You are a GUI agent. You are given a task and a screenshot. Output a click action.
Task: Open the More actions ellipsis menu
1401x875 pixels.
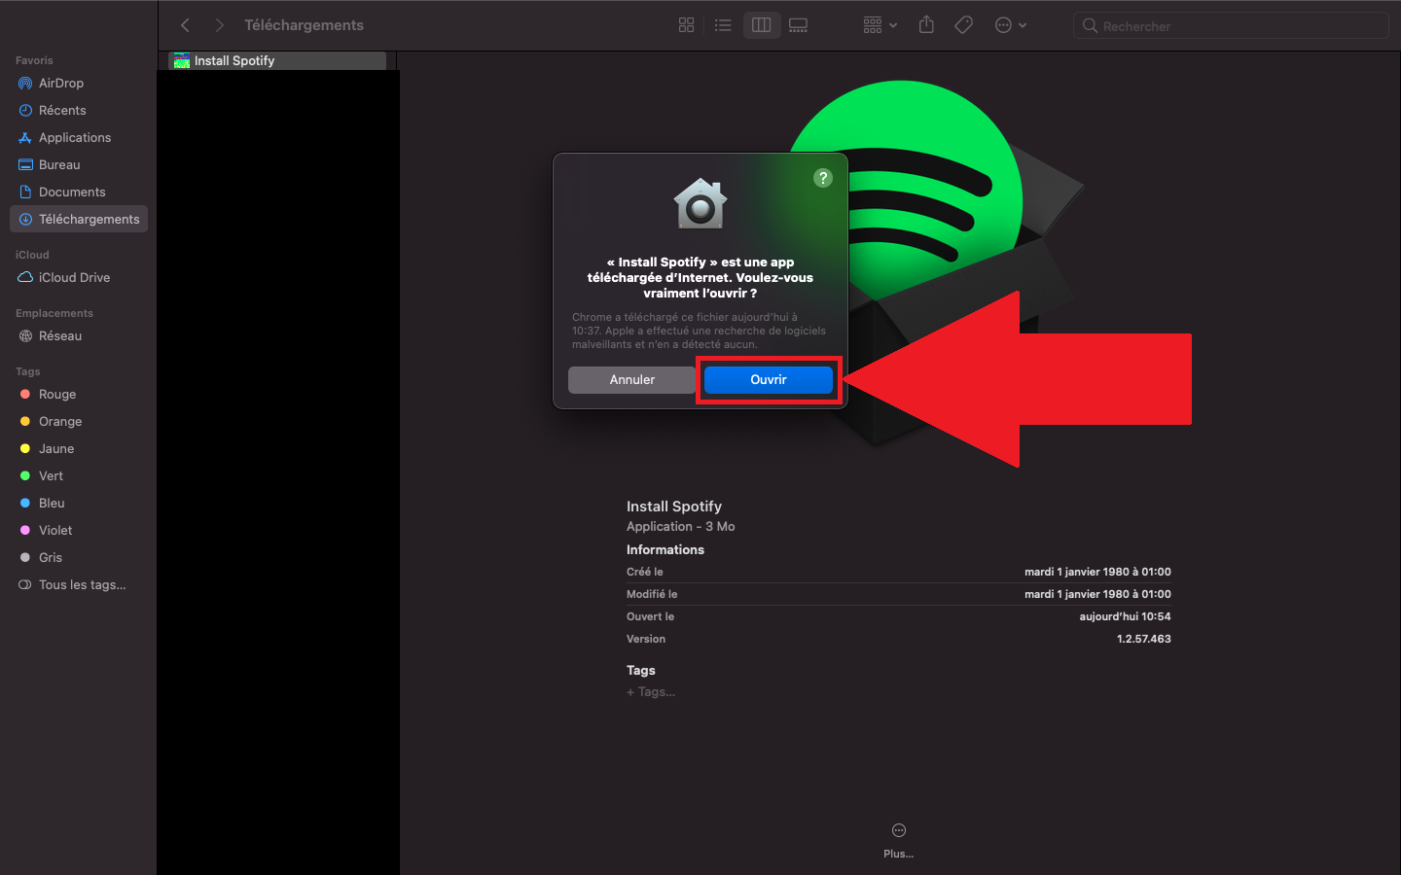pos(1011,25)
